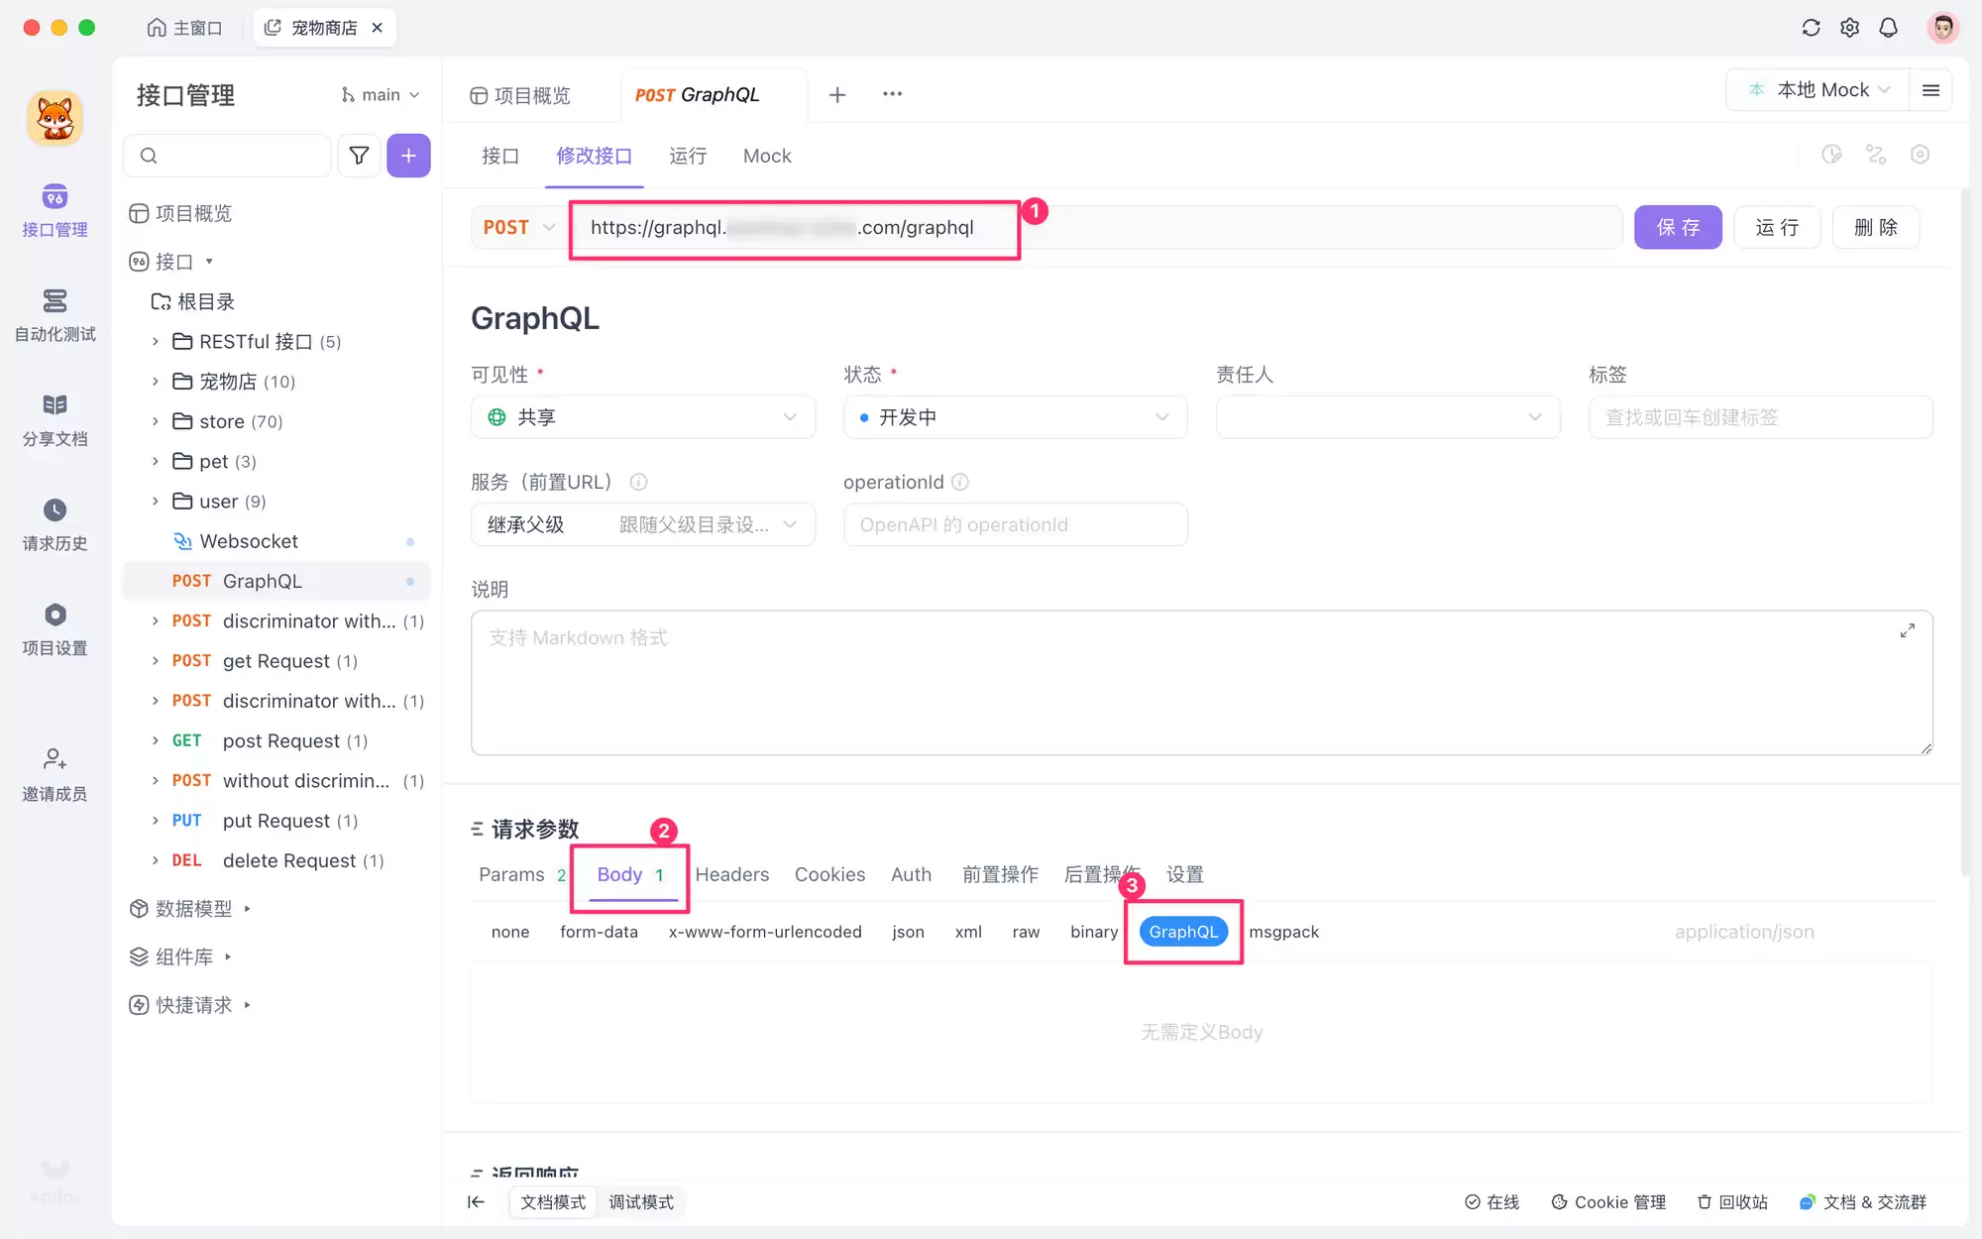This screenshot has height=1239, width=1982.
Task: Open the Auth request tab
Action: click(911, 874)
